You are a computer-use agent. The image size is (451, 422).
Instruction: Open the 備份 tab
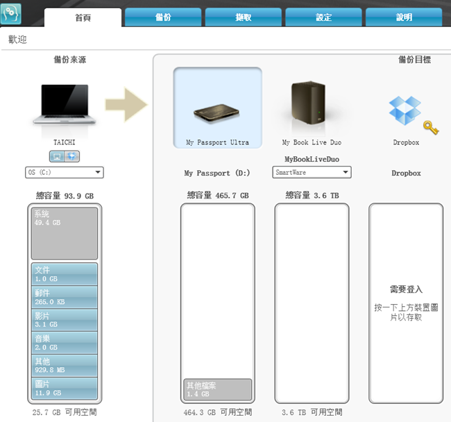click(164, 17)
